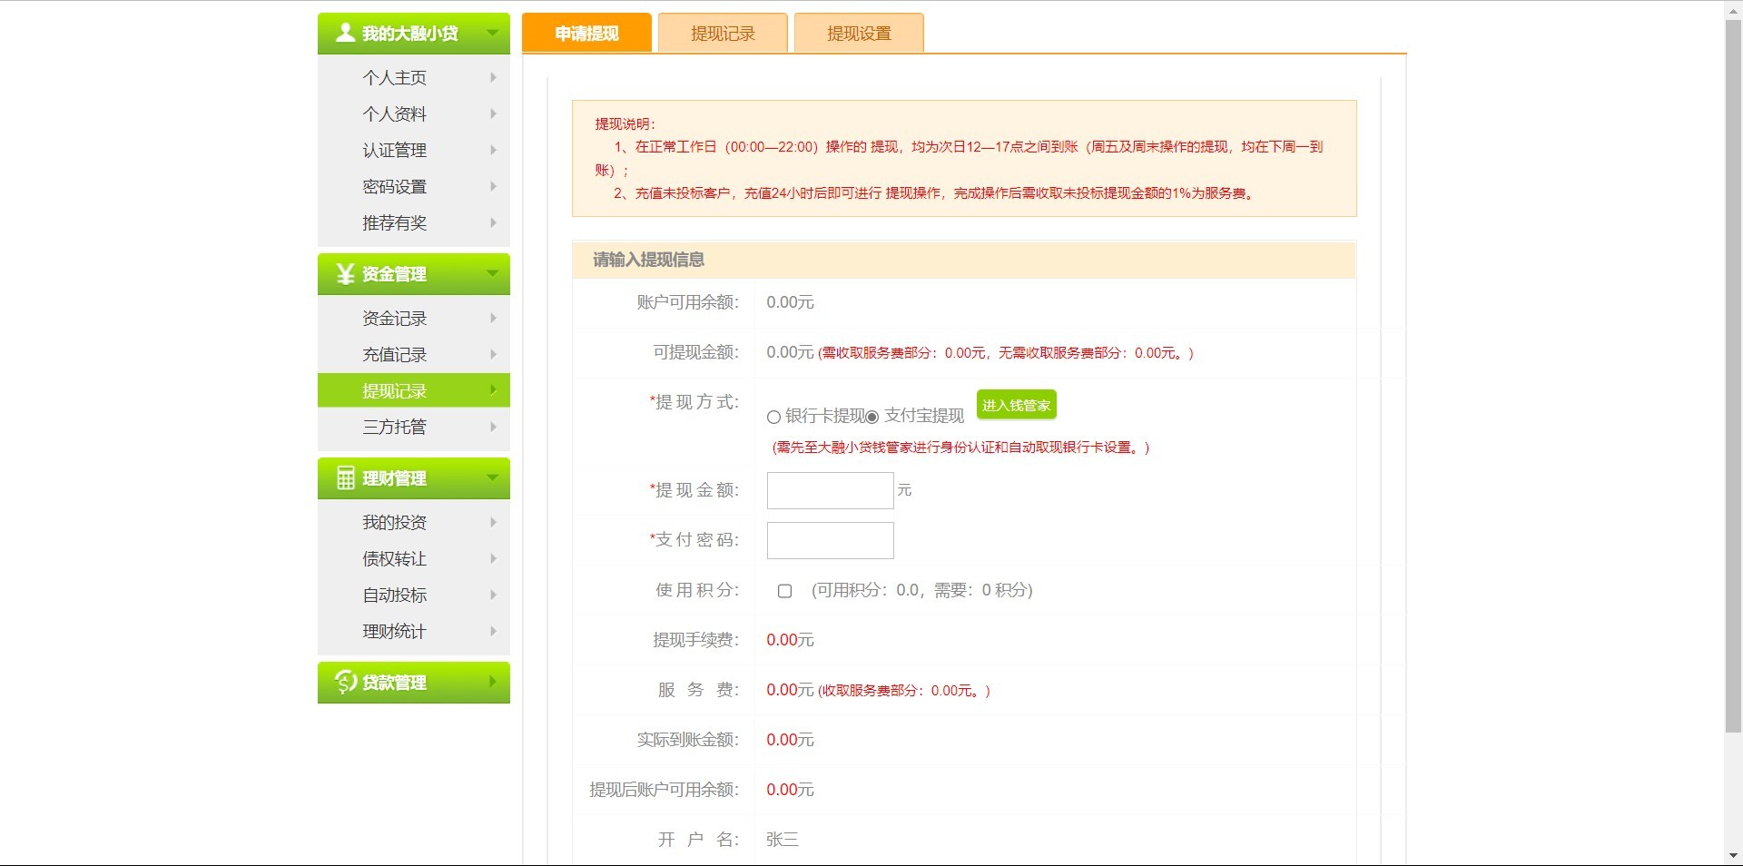
Task: Click the 请输入提现信息 section heading
Action: tap(648, 260)
